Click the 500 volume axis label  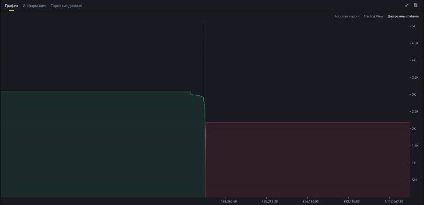coord(413,180)
